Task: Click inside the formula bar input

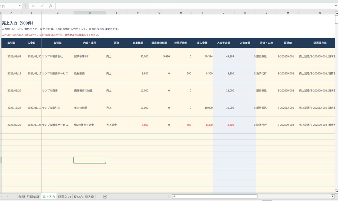Action: pos(195,6)
